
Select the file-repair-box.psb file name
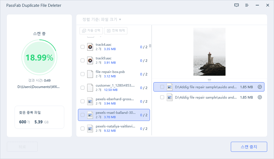click(110, 72)
